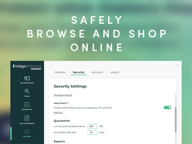The width and height of the screenshot is (192, 144).
Task: Open the Web Shield Blocklist link
Action: (58, 112)
